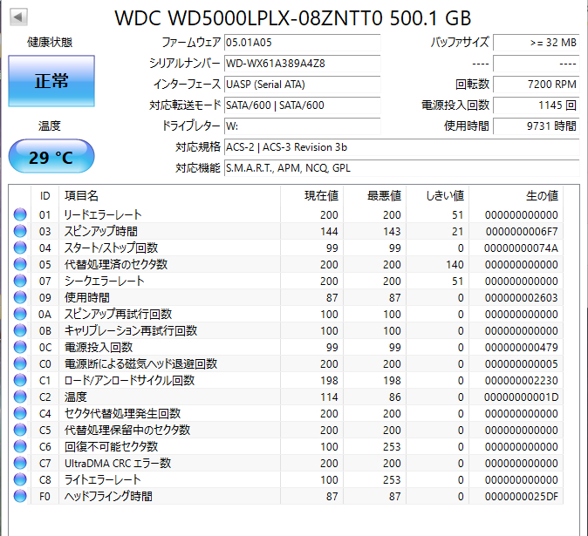The image size is (588, 536).
Task: Click the status circle for 代替処理済のセクタ数
Action: pos(20,264)
